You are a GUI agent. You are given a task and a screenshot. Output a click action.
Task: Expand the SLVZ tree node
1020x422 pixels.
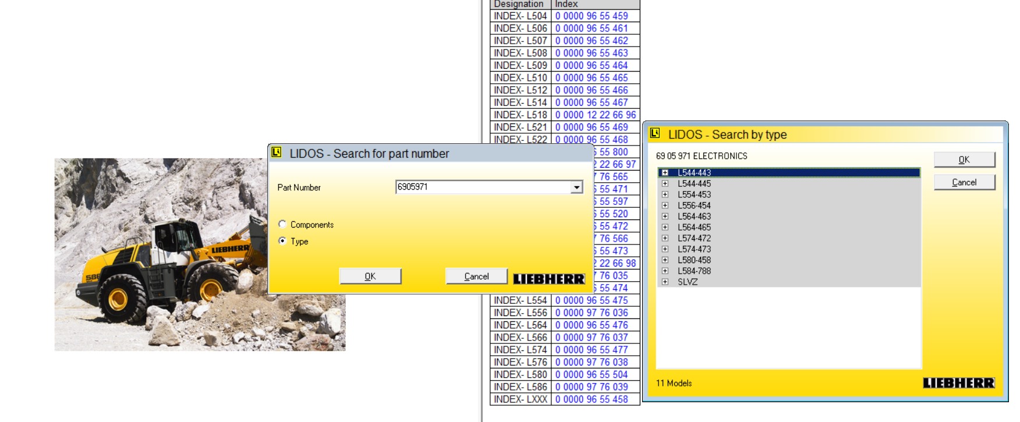click(665, 282)
